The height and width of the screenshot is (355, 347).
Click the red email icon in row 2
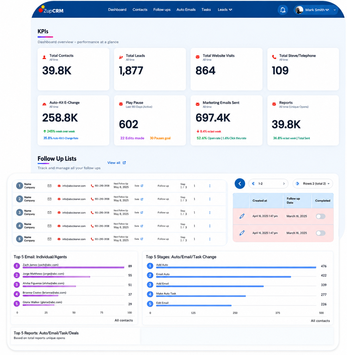[59, 199]
